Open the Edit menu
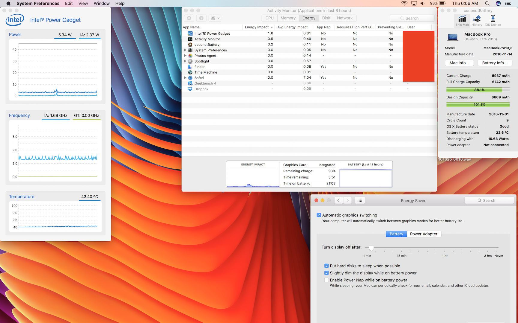The width and height of the screenshot is (518, 323). point(69,3)
